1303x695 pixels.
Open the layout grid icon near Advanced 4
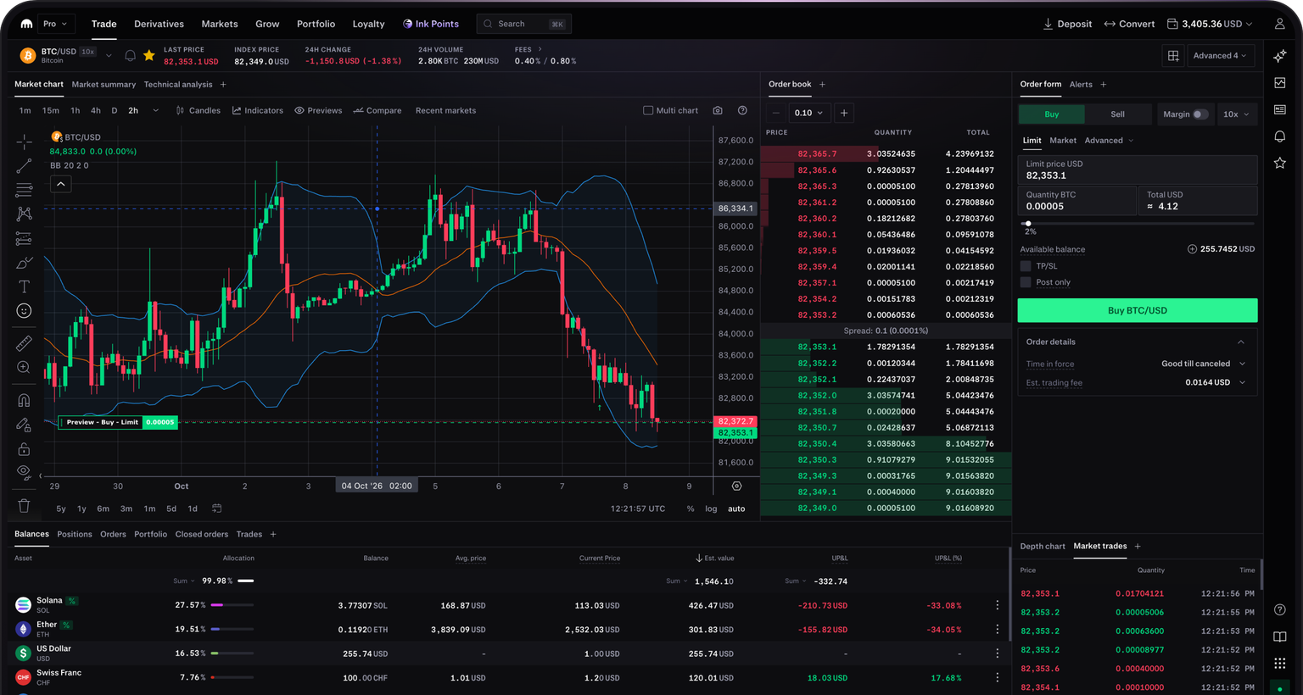1173,56
